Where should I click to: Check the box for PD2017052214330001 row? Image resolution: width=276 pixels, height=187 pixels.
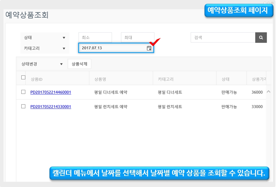(x=23, y=106)
